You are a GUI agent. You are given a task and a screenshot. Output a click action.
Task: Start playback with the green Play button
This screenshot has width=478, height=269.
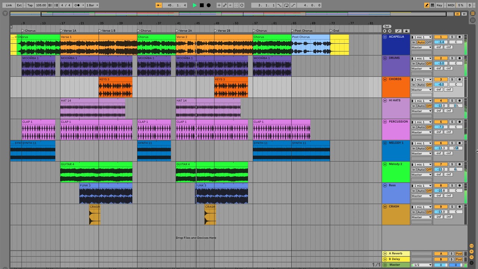195,5
